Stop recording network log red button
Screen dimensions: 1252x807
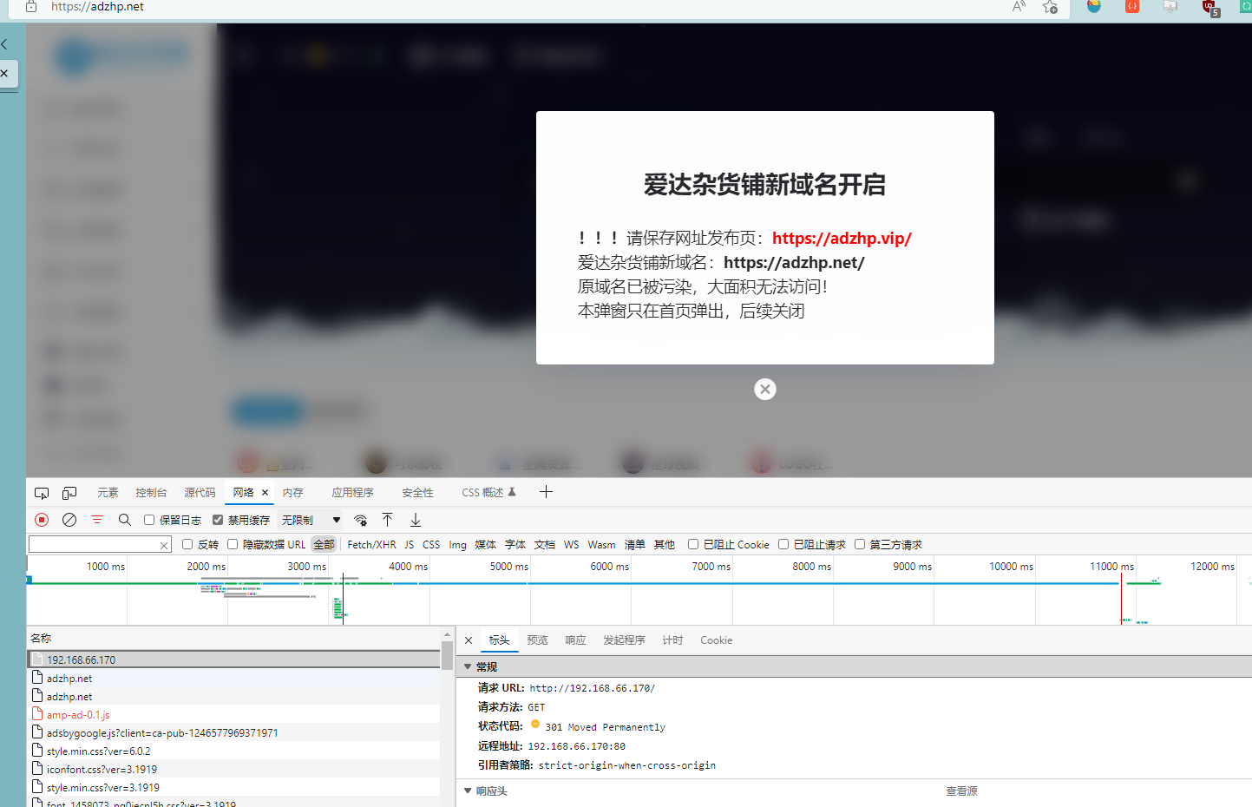point(42,520)
